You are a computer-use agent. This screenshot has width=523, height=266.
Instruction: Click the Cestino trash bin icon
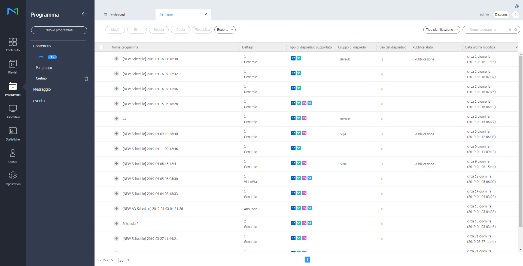[86, 79]
